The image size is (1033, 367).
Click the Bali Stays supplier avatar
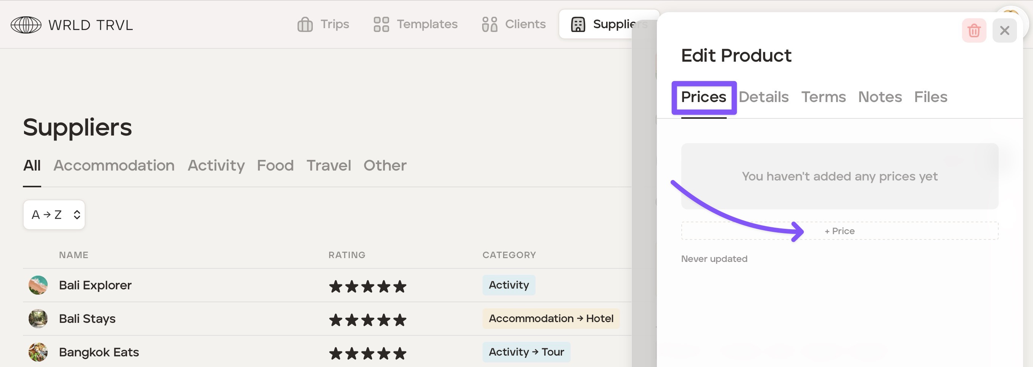point(38,319)
